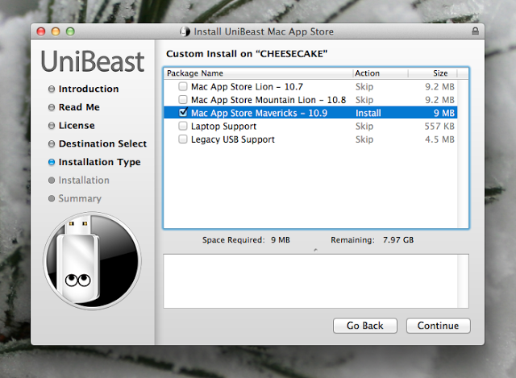Click the License step bullet
The image size is (516, 378).
(52, 126)
